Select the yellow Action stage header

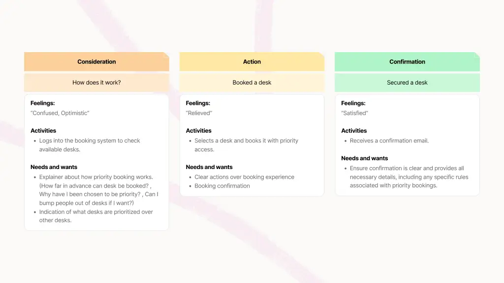(x=252, y=62)
